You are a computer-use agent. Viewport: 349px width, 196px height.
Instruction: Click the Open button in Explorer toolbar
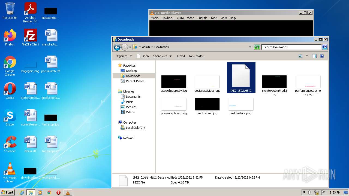143,56
